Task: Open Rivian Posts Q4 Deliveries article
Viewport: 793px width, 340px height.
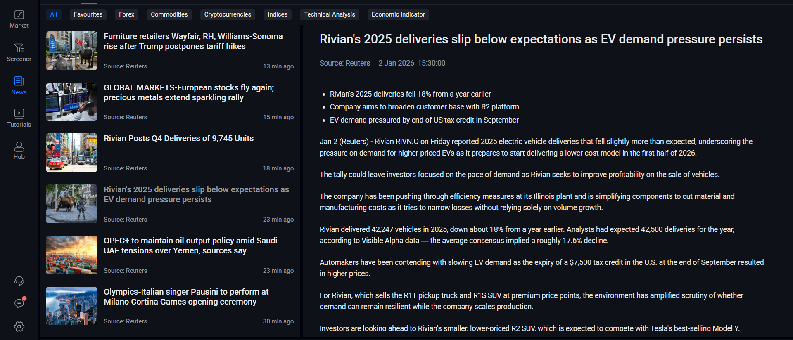Action: click(x=178, y=138)
